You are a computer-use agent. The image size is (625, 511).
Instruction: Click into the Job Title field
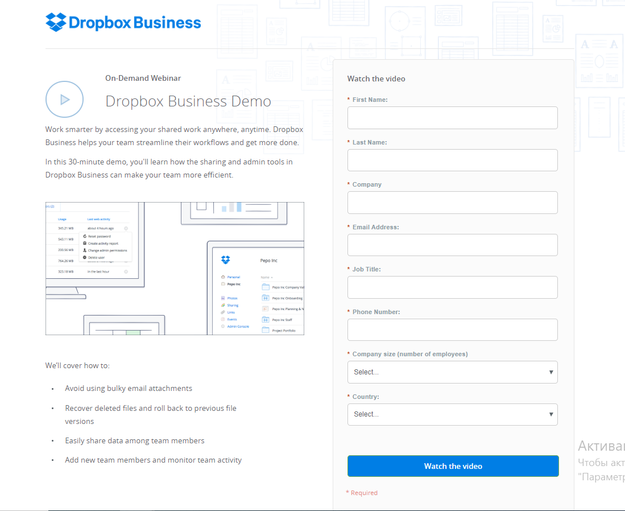[453, 287]
